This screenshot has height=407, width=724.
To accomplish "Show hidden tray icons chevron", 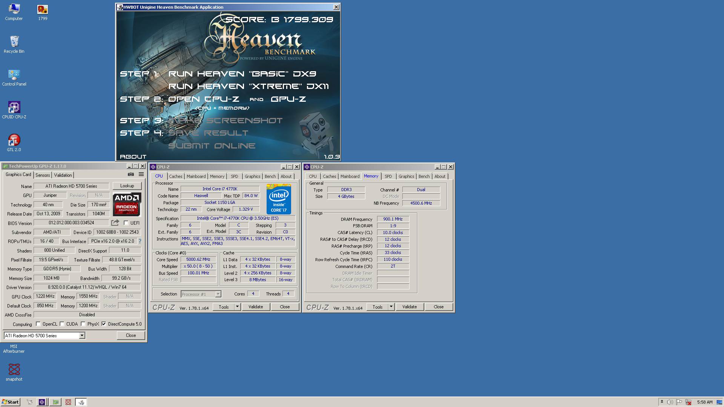I will 662,402.
